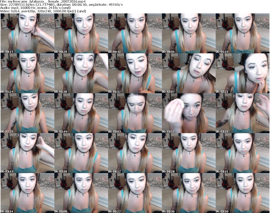Image resolution: width=270 pixels, height=213 pixels.
Task: Open the frame at timestamp 00:02:21
Action: click(243, 73)
